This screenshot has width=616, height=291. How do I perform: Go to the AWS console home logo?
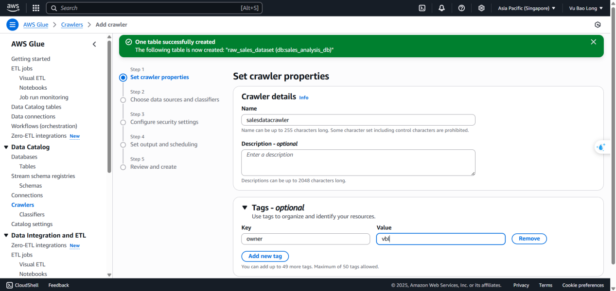[x=13, y=8]
